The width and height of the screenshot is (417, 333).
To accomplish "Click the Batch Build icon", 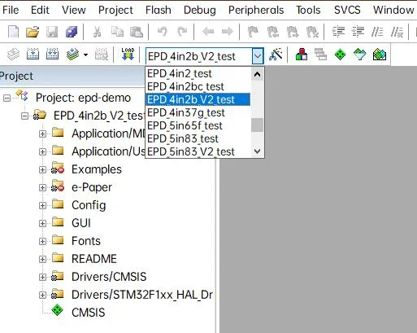I will tap(72, 55).
